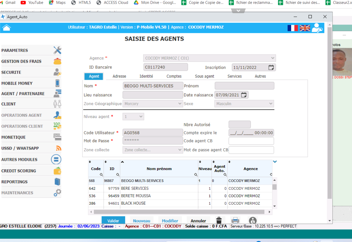This screenshot has height=242, width=352.
Task: Open the PARAMETRES tools menu
Action: point(31,50)
